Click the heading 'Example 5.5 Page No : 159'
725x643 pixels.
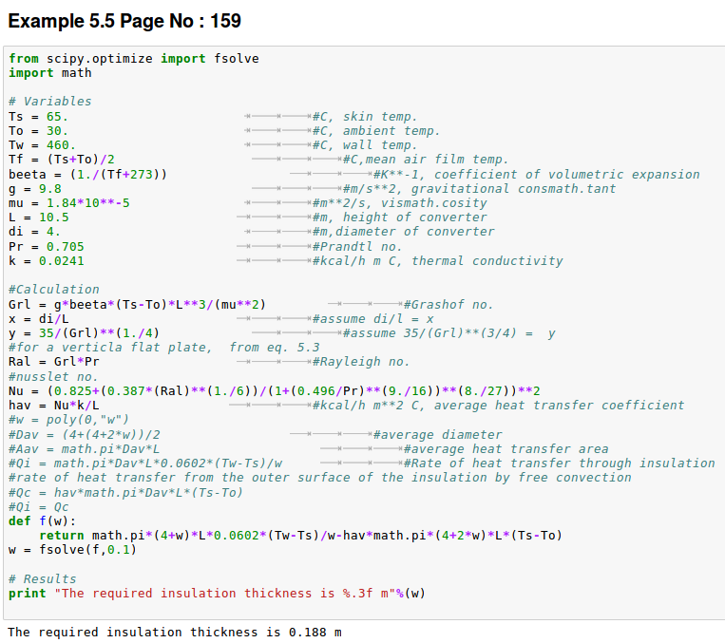pyautogui.click(x=124, y=20)
